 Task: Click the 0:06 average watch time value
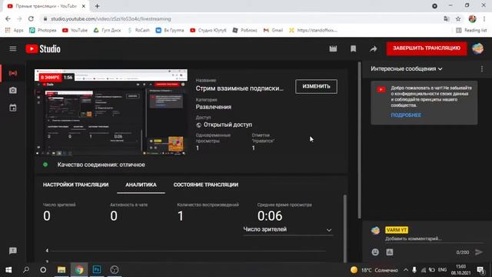(x=270, y=215)
